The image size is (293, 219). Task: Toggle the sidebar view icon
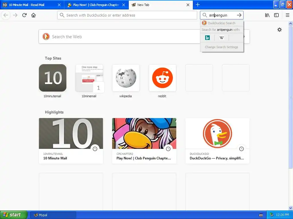click(x=276, y=15)
